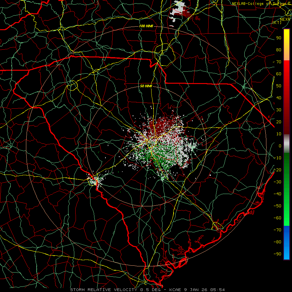Click the 70 value on the velocity scale
This screenshot has height=292, width=292.
[x=279, y=62]
